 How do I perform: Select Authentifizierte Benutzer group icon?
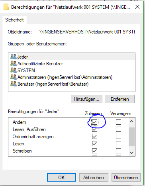click(14, 63)
